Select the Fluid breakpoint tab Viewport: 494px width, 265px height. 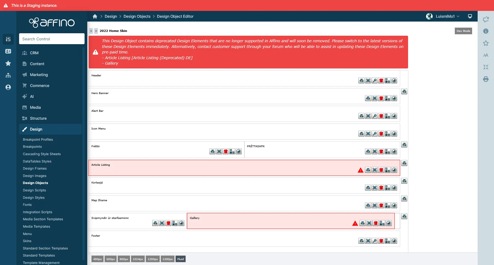click(181, 259)
